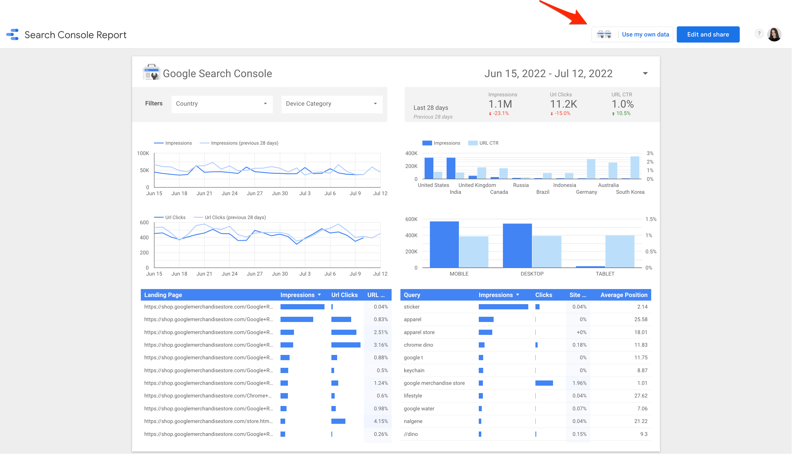The height and width of the screenshot is (465, 803).
Task: Click the Looker Studio logo icon
Action: tap(12, 34)
